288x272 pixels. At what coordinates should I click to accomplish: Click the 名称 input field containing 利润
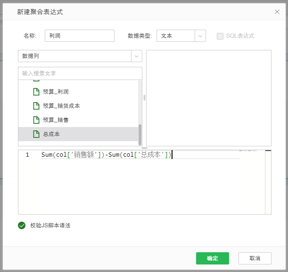[79, 36]
